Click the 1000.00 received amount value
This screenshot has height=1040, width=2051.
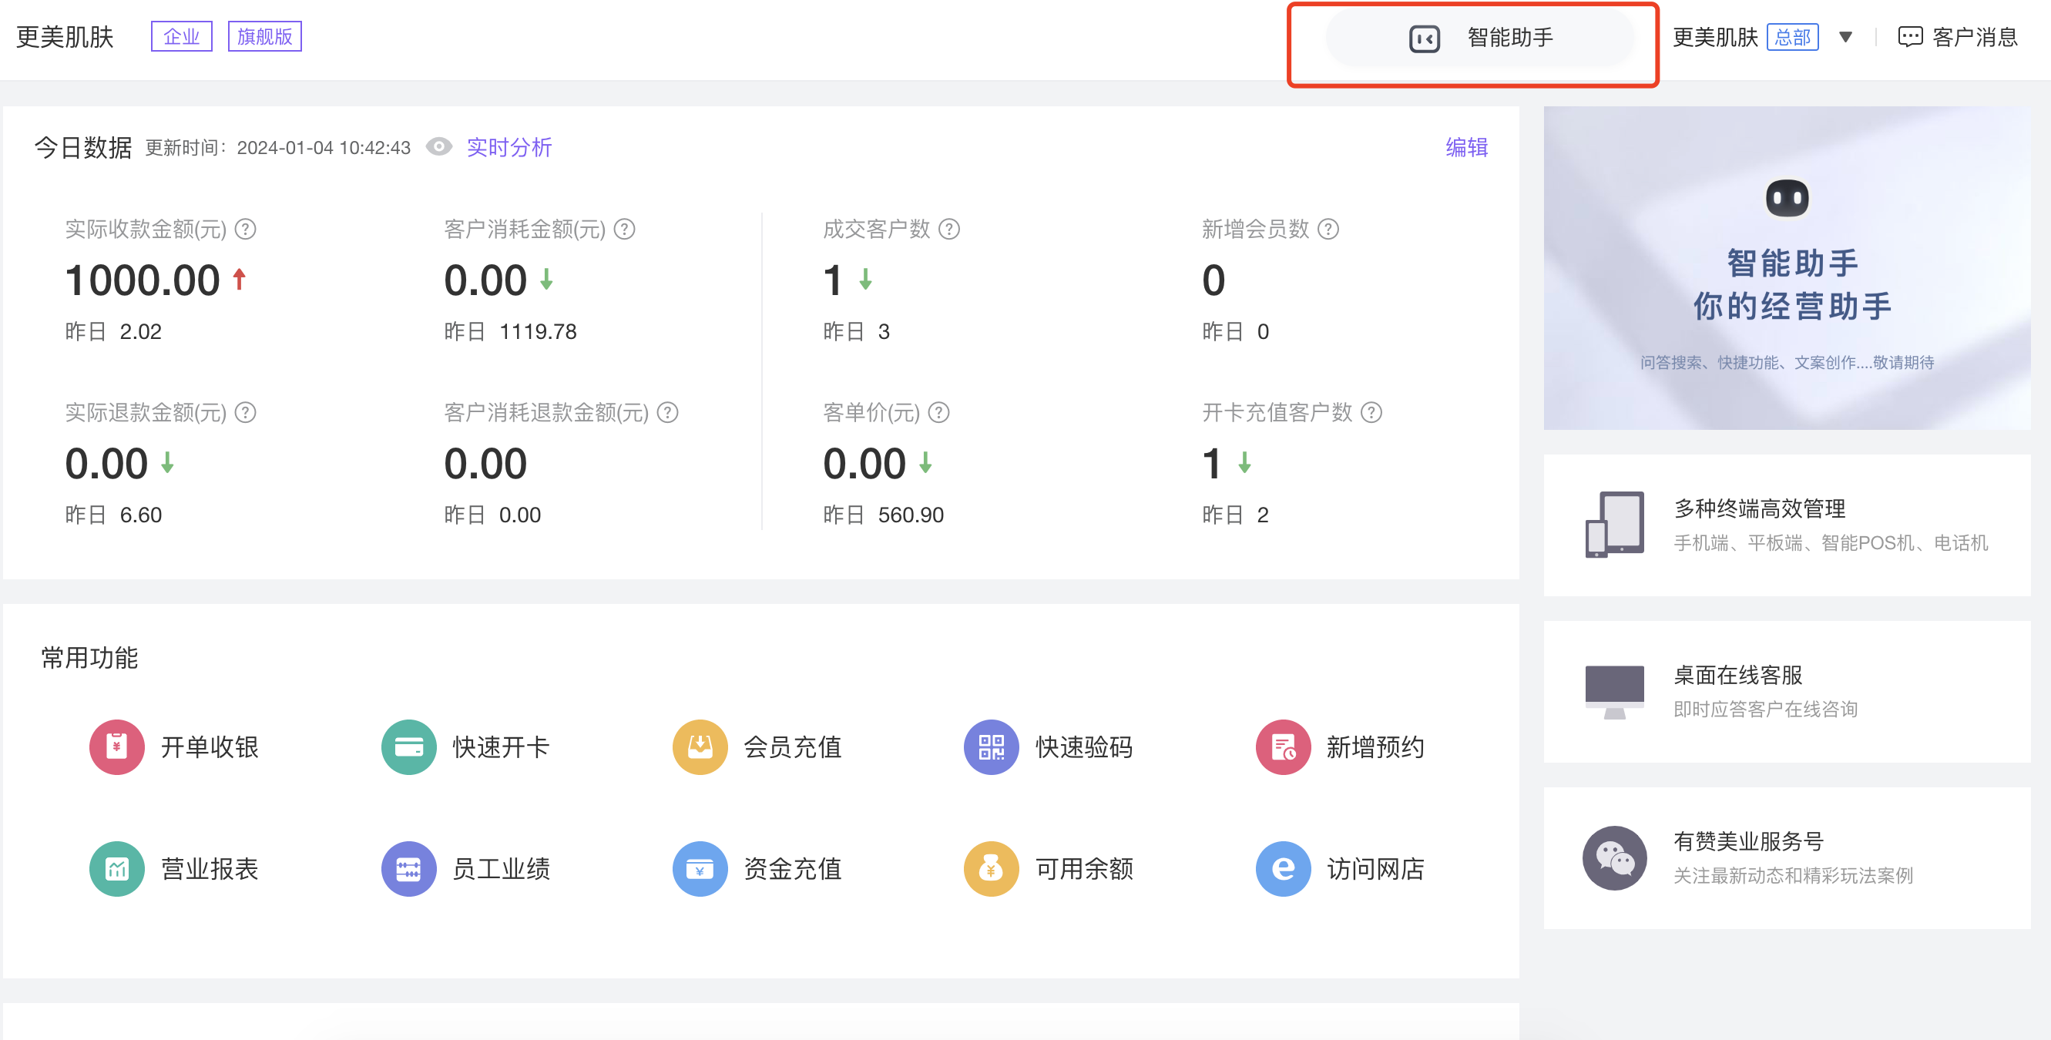point(143,280)
